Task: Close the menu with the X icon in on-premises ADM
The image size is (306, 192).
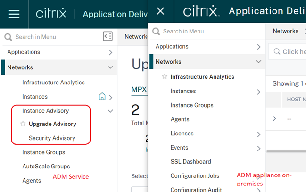Action: [160, 11]
